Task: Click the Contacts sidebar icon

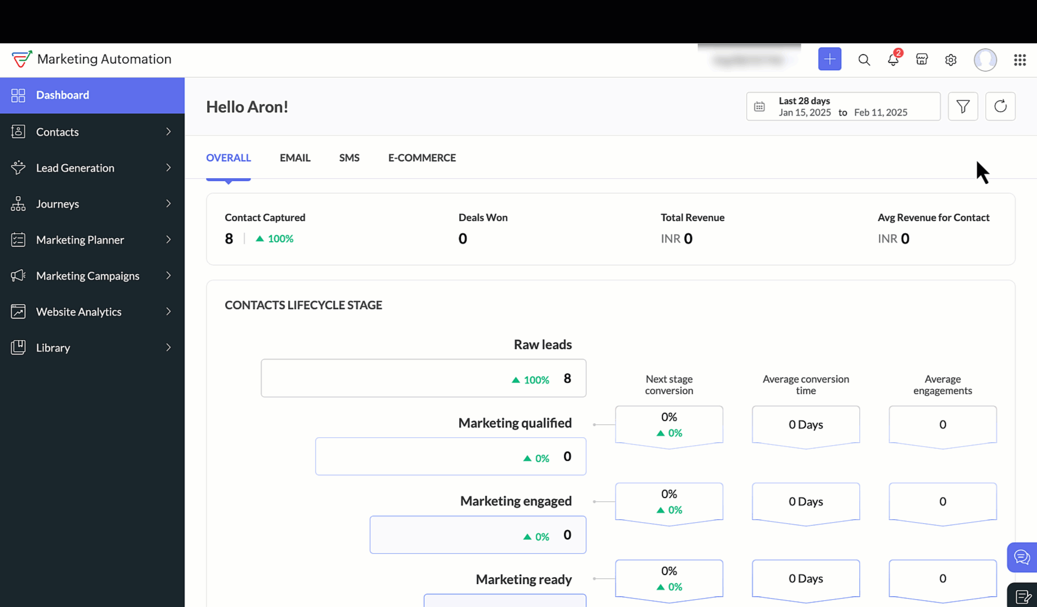Action: pos(18,132)
